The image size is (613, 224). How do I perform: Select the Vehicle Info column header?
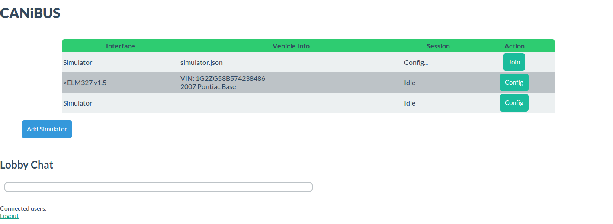291,46
